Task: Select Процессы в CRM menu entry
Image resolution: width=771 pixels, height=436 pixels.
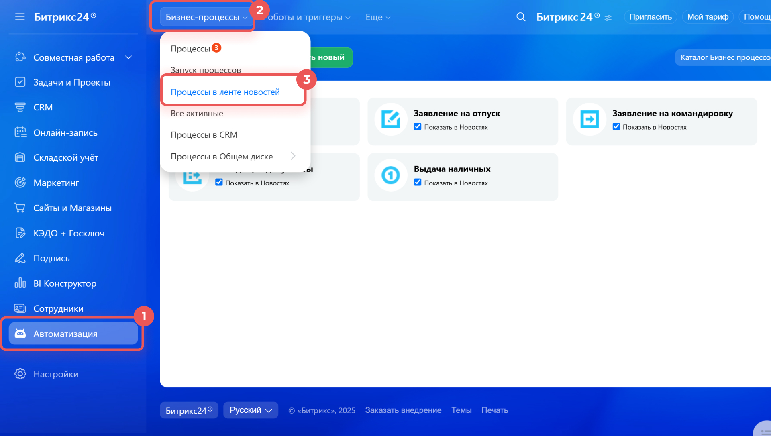Action: (x=204, y=135)
